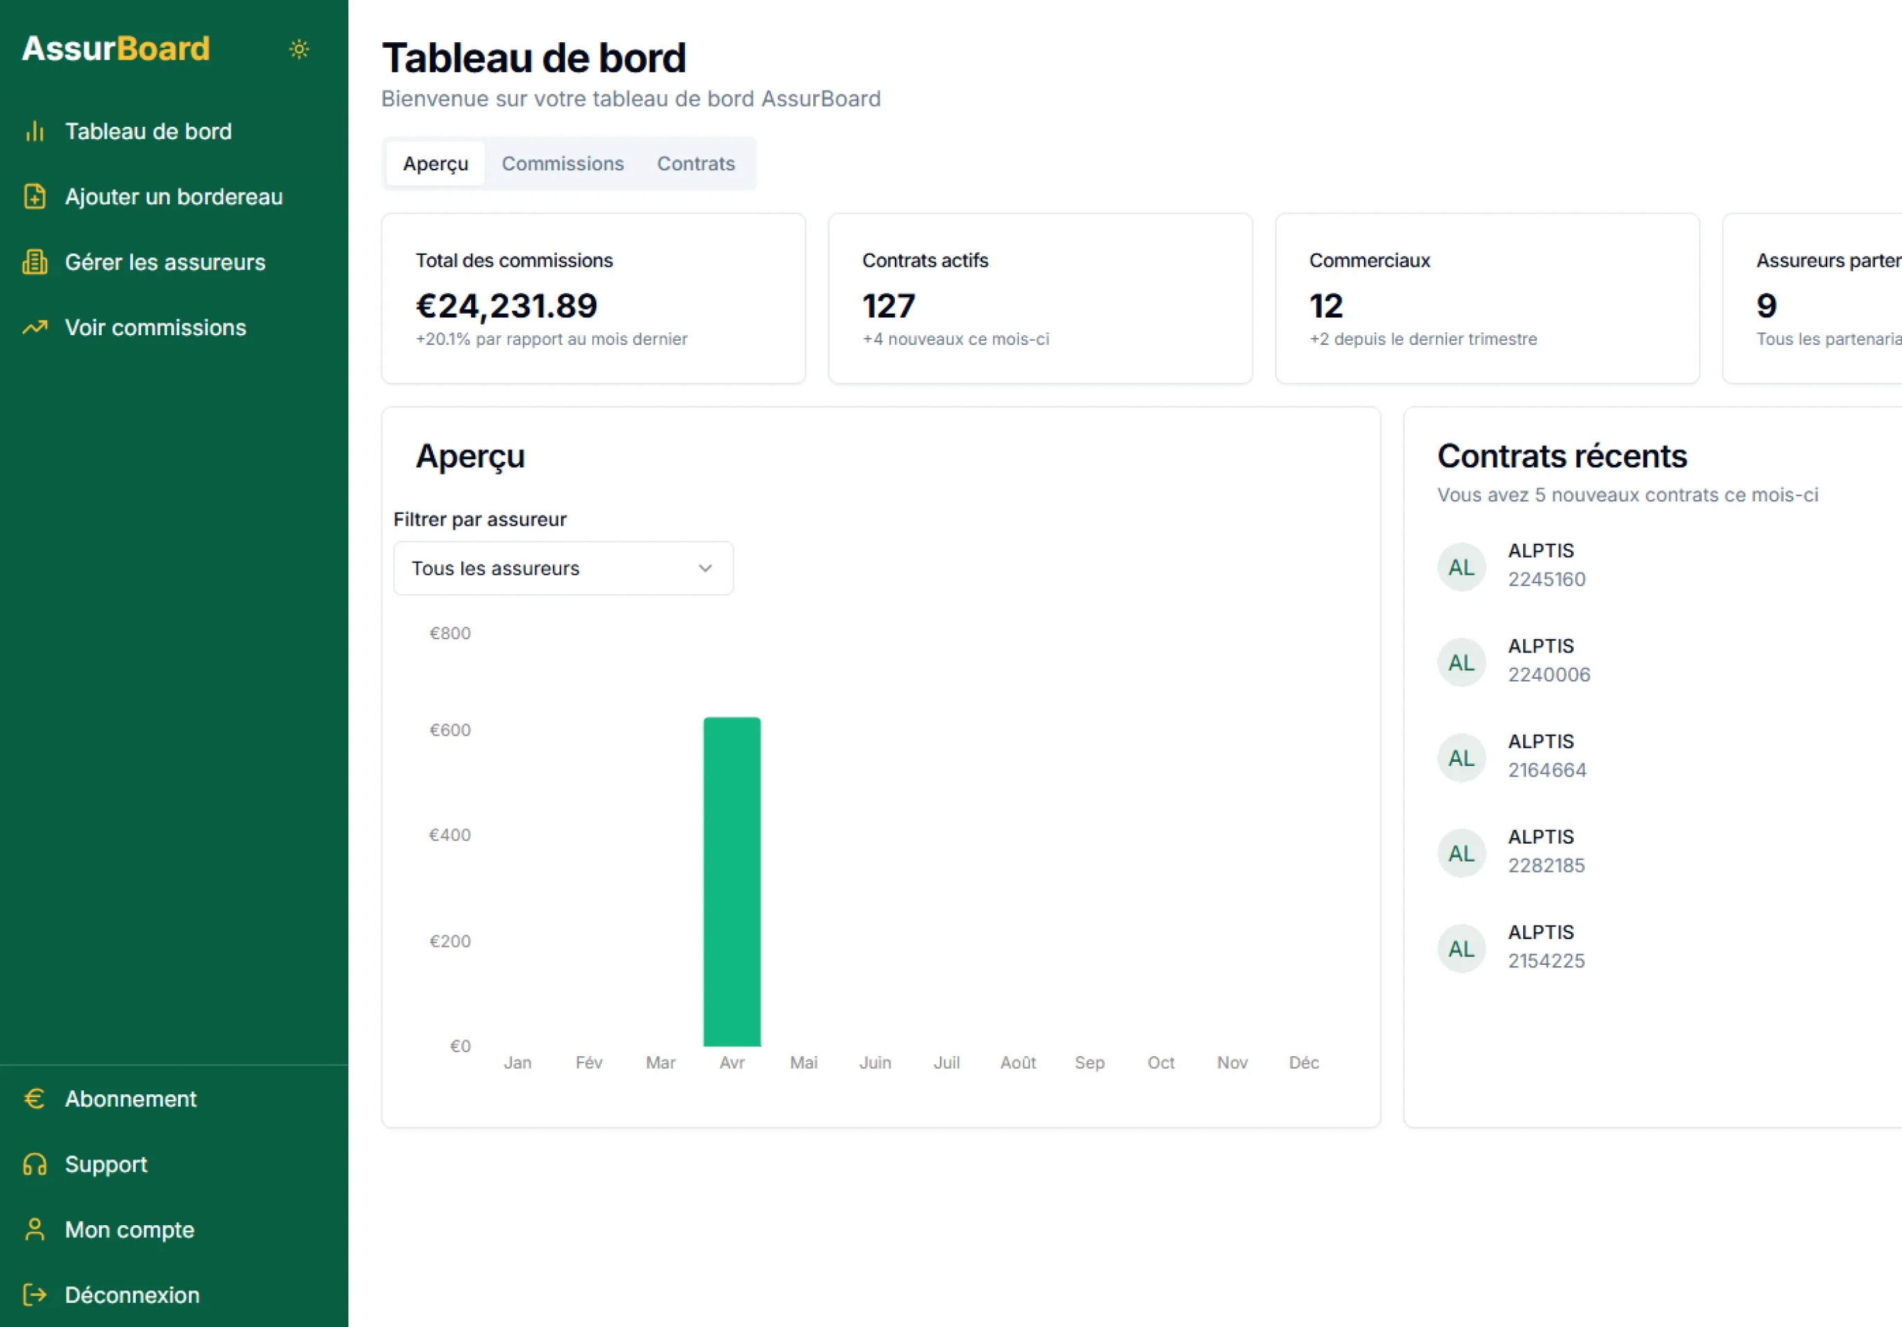Click the Voir commissions chart icon
The height and width of the screenshot is (1327, 1902).
35,327
